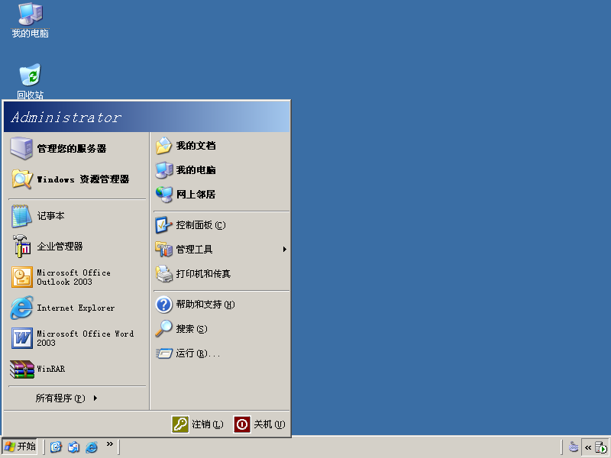Open 我的文档 folder icon
The width and height of the screenshot is (611, 458).
point(163,146)
